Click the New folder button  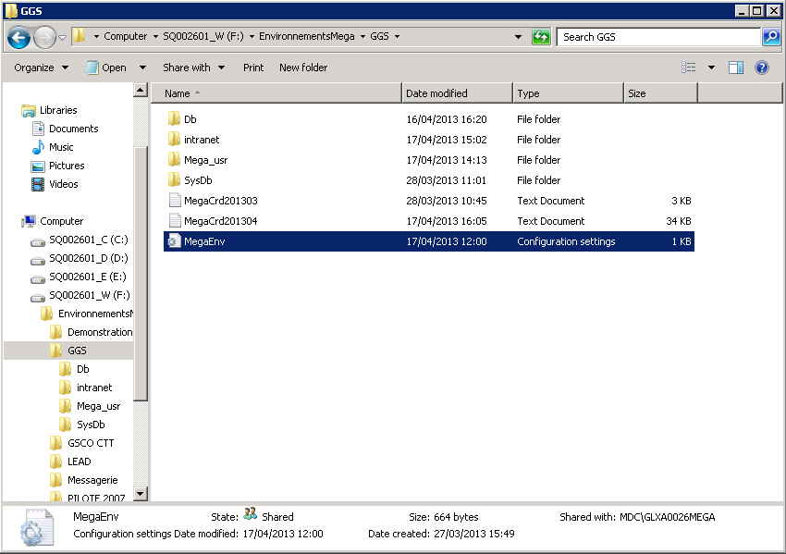tap(303, 68)
